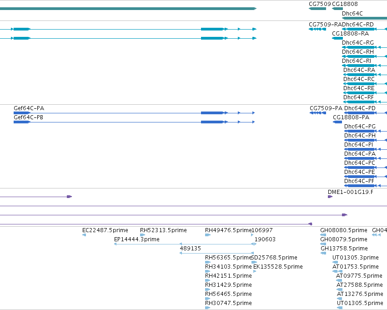The width and height of the screenshot is (387, 310).
Task: Click the SD25768.5prime EST label
Action: [275, 258]
